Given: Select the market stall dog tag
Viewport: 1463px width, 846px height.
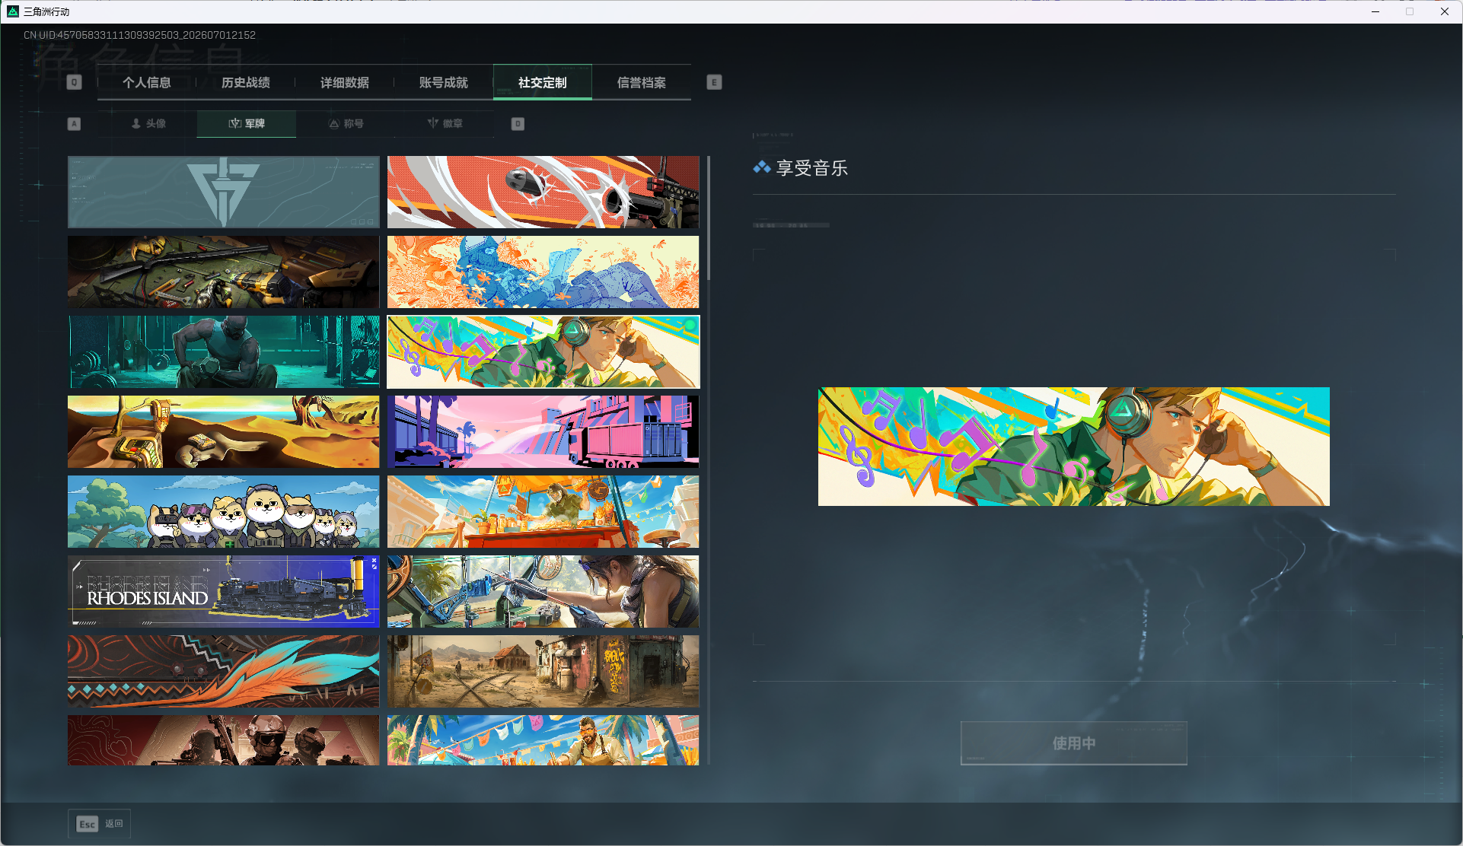Looking at the screenshot, I should point(543,511).
